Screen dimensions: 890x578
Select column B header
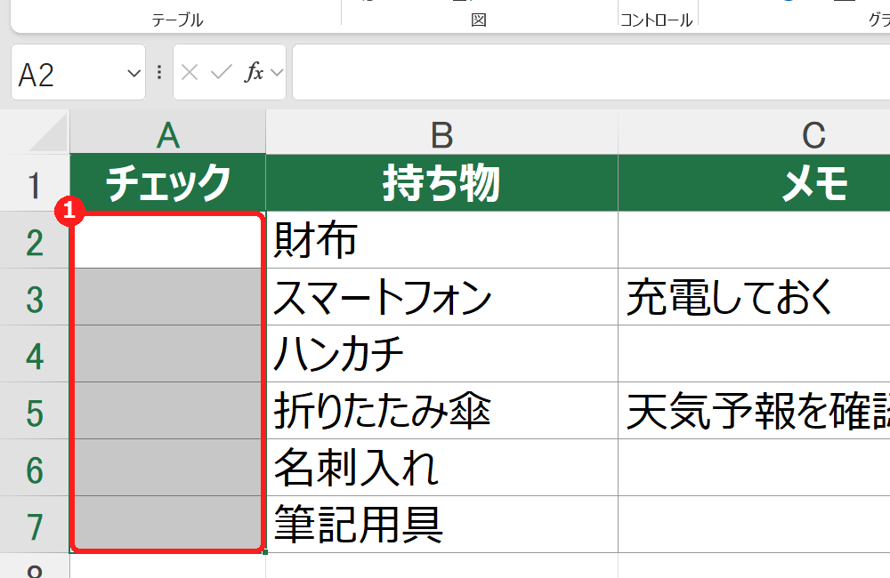441,132
